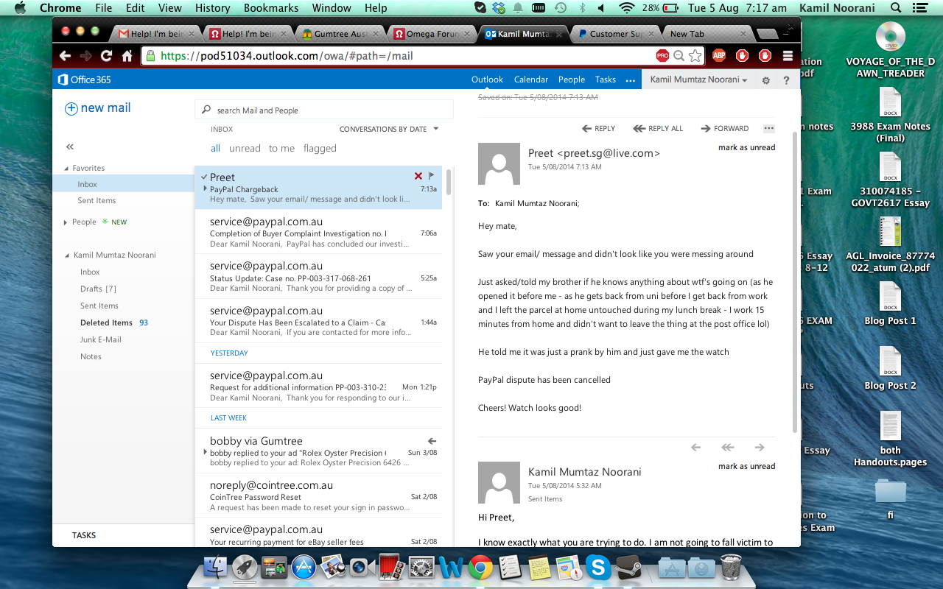Viewport: 943px width, 589px height.
Task: Filter inbox by unread messages
Action: [245, 148]
